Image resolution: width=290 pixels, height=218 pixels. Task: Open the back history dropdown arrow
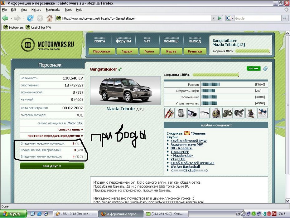(11, 18)
